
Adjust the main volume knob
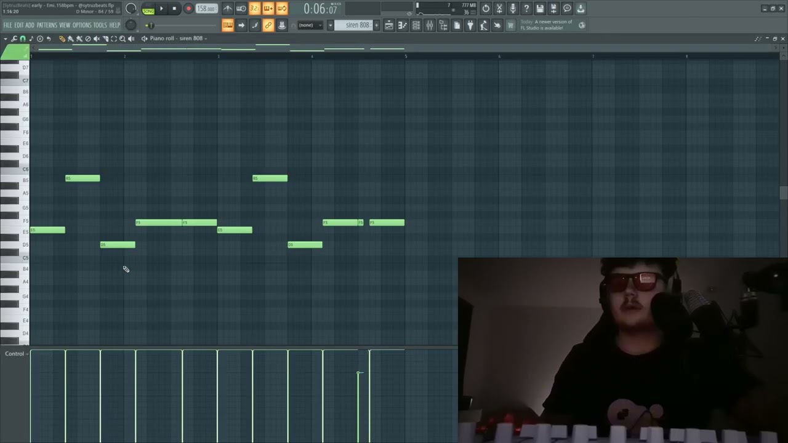click(x=131, y=9)
